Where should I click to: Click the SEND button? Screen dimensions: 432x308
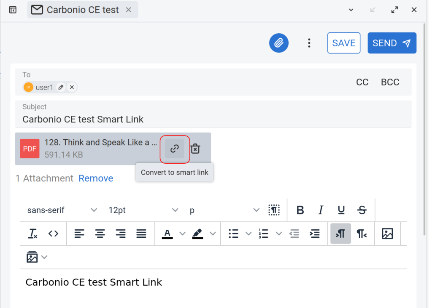(391, 42)
